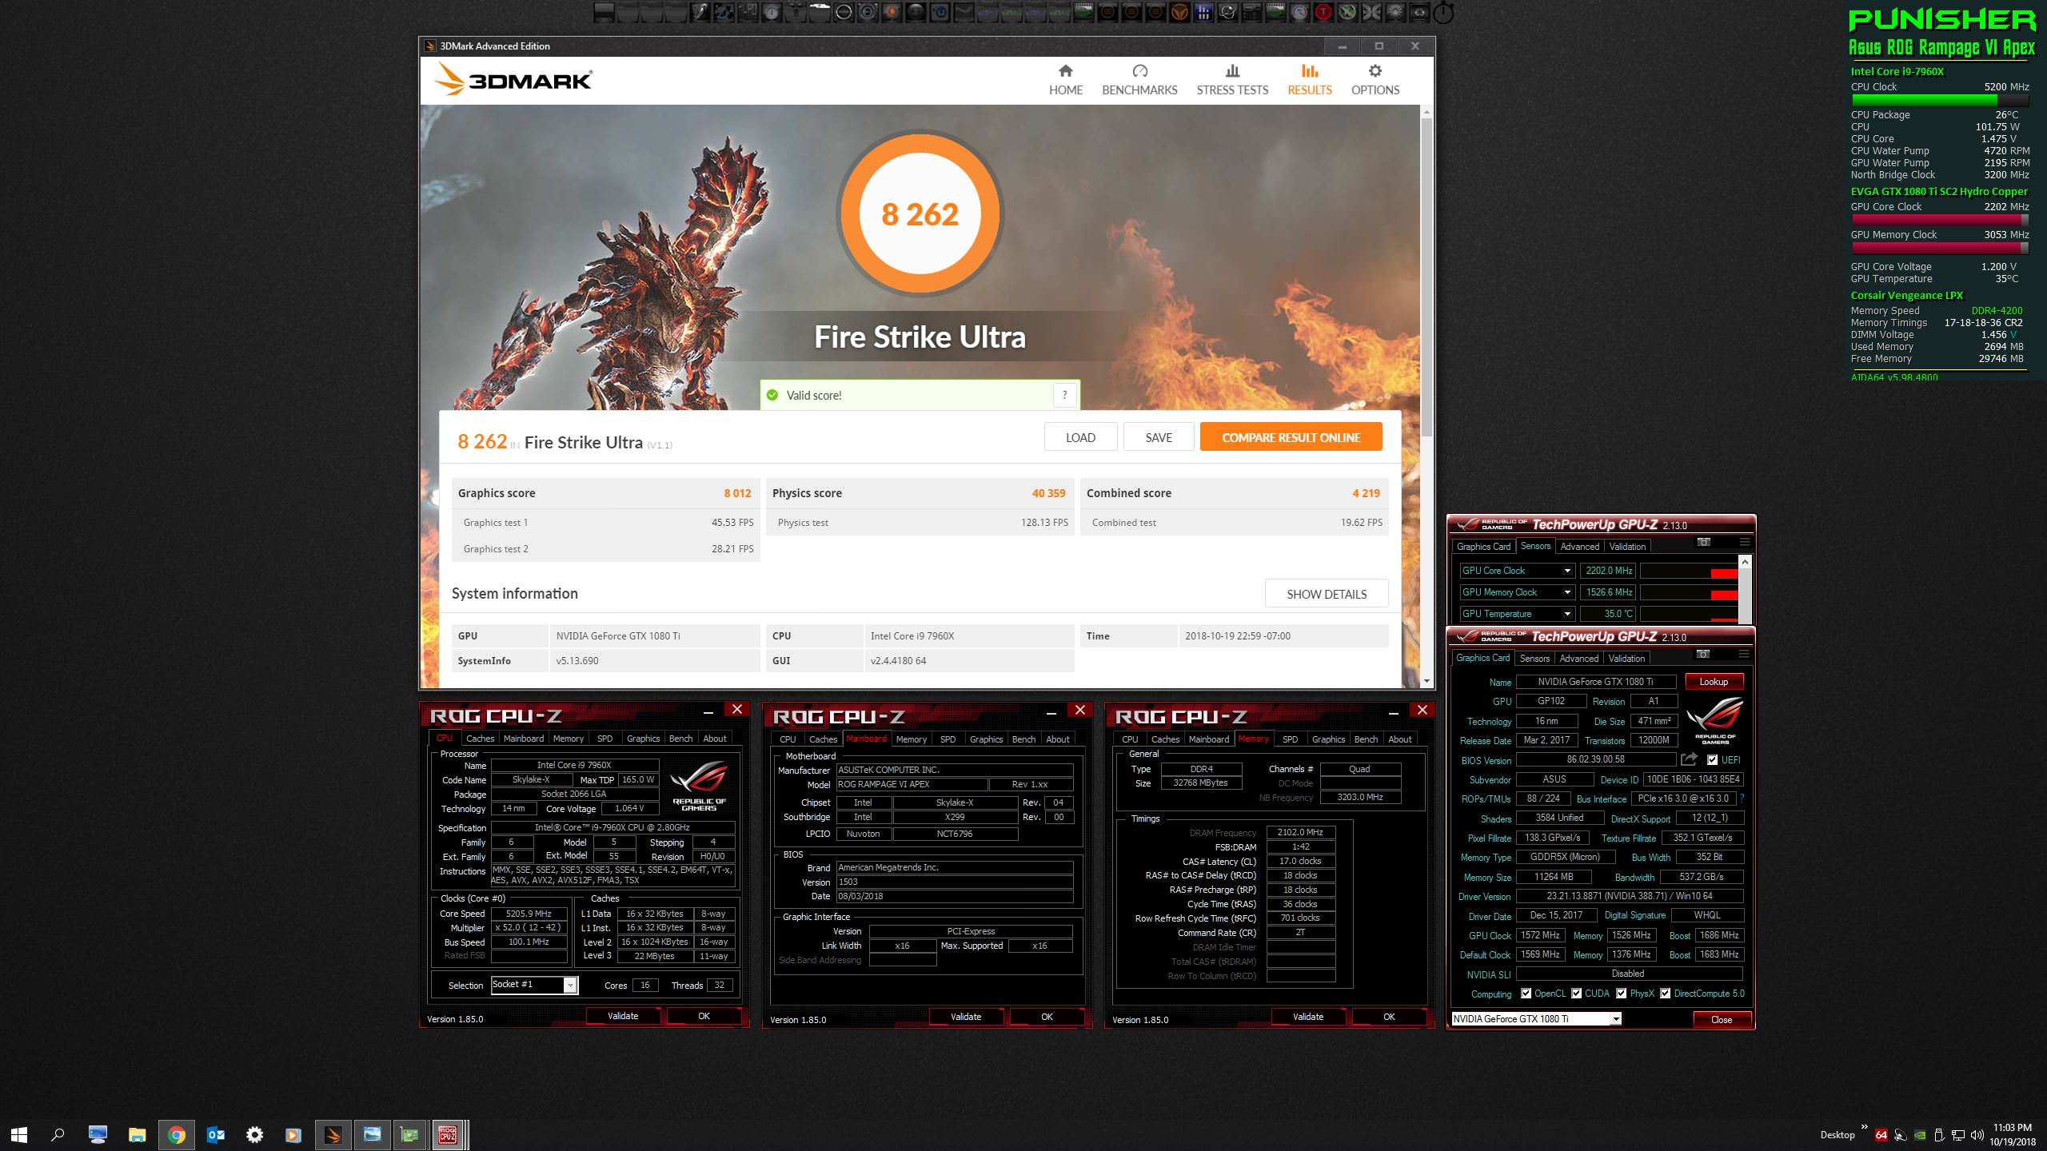Click SHOW DETAILS for System information

click(1327, 594)
